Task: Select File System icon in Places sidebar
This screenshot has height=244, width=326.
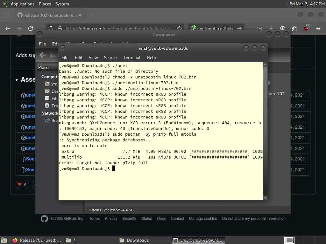Action: click(47, 98)
